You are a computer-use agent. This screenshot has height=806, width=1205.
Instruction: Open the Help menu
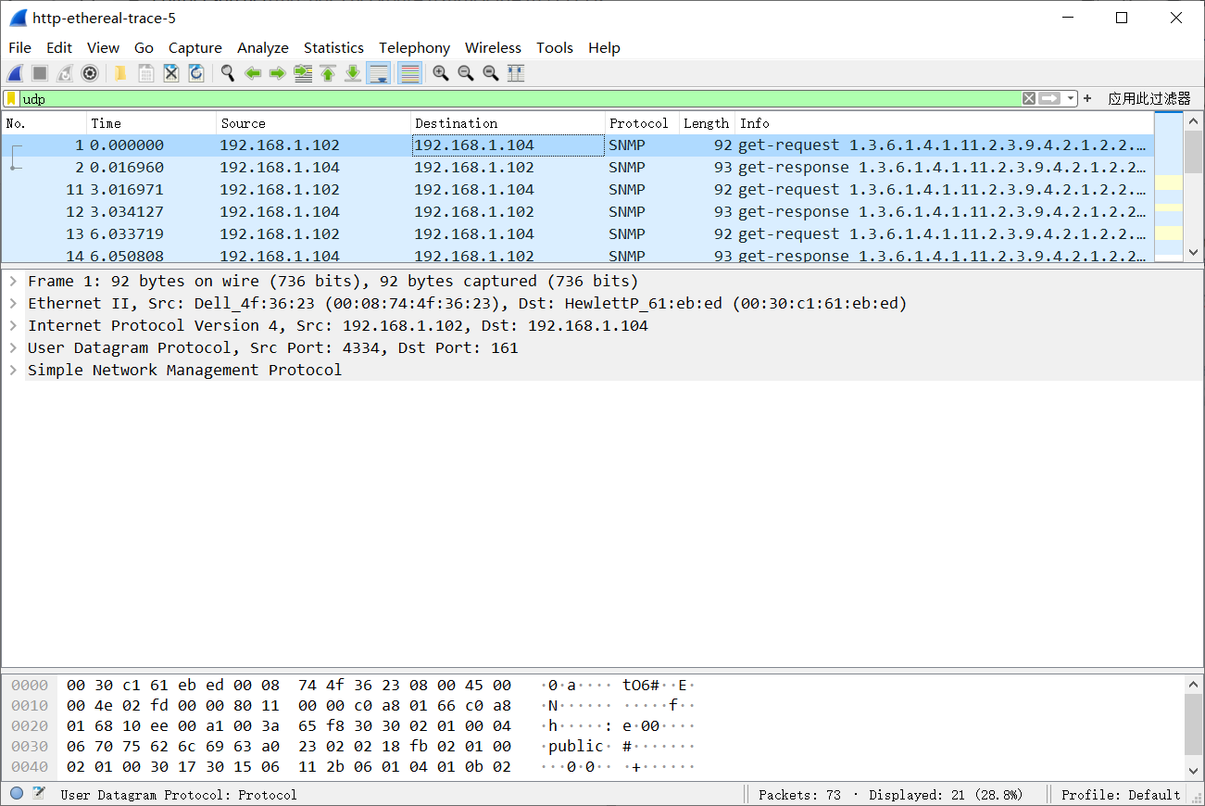pos(604,47)
